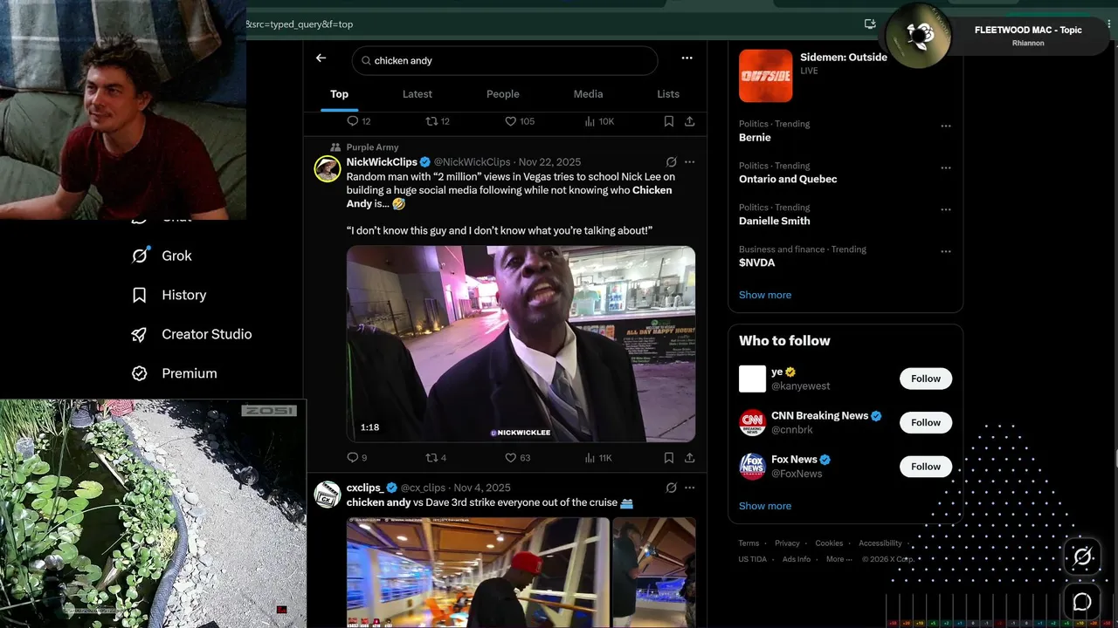The image size is (1118, 628).
Task: Open the floating Grok button
Action: 1082,556
